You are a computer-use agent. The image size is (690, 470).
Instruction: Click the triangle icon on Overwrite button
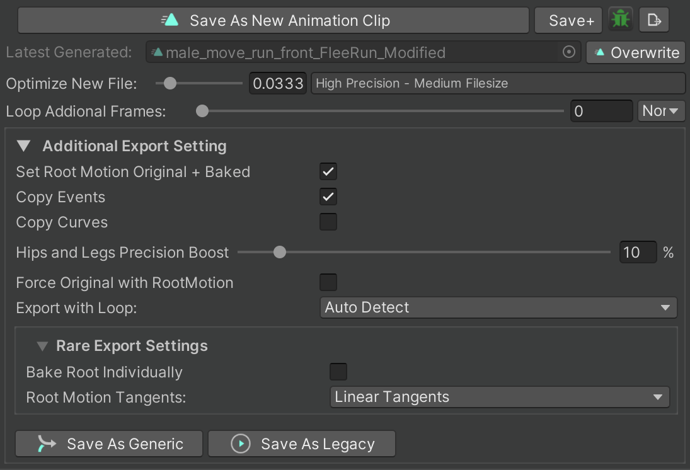tap(599, 52)
